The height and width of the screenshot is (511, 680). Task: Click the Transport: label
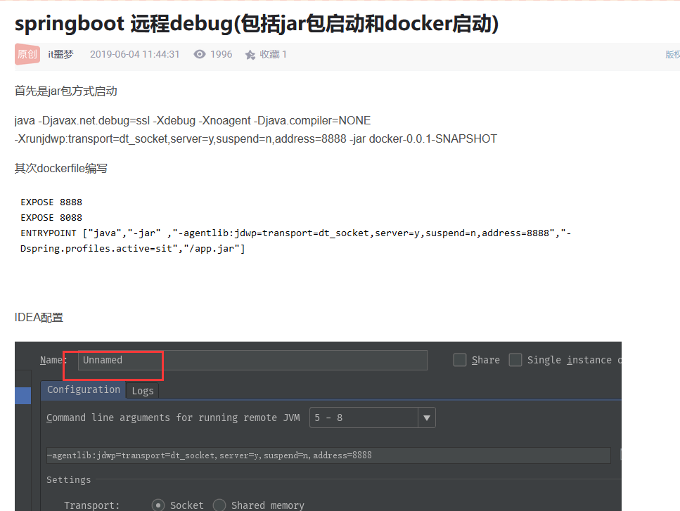coord(91,505)
